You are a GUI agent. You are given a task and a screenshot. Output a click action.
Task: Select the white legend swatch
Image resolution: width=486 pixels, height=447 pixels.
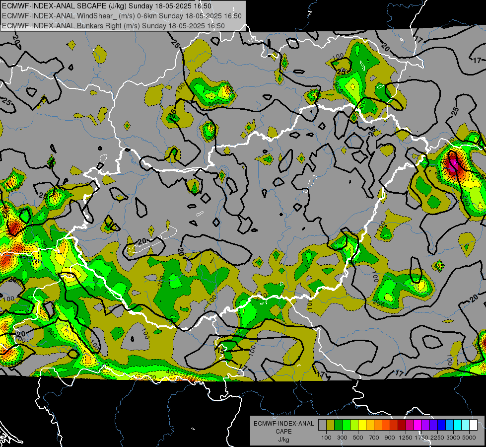coord(473,425)
